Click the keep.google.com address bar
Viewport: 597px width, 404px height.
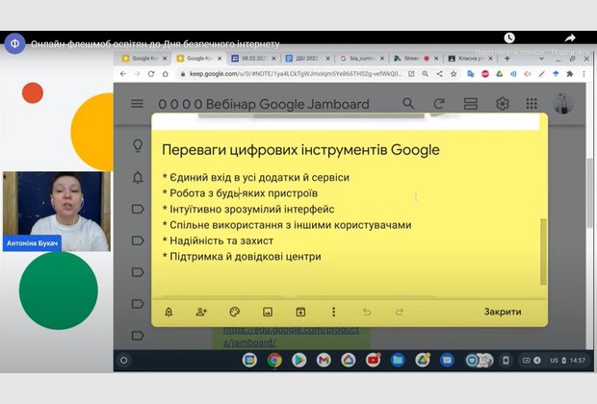pos(295,74)
